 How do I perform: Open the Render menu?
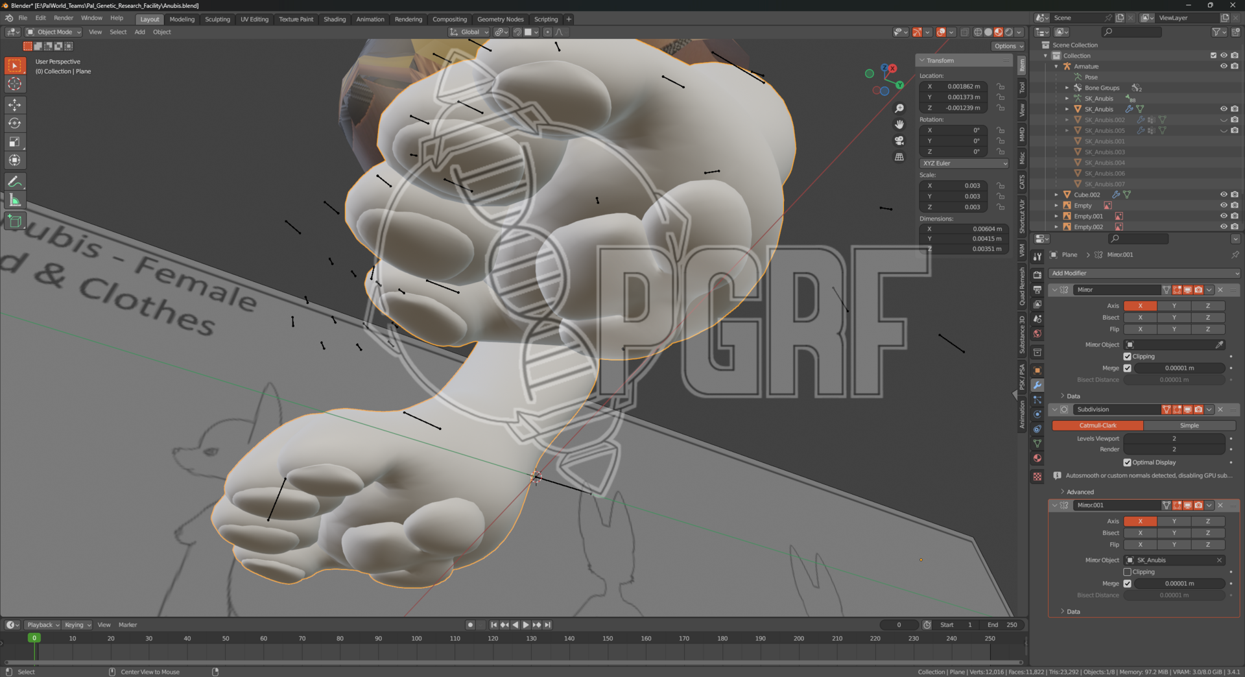tap(64, 18)
